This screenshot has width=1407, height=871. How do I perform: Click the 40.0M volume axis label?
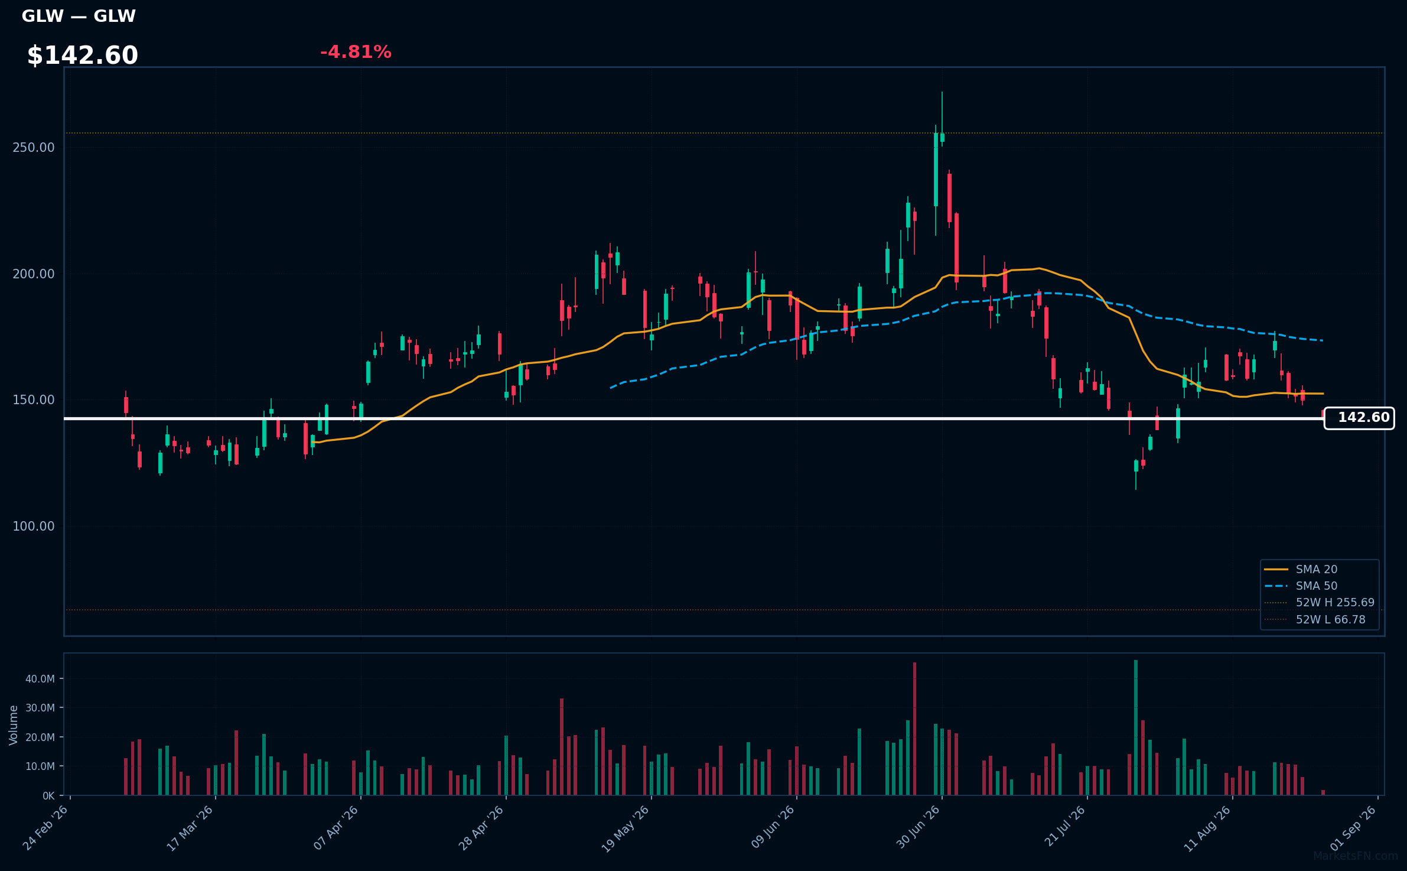pos(40,679)
